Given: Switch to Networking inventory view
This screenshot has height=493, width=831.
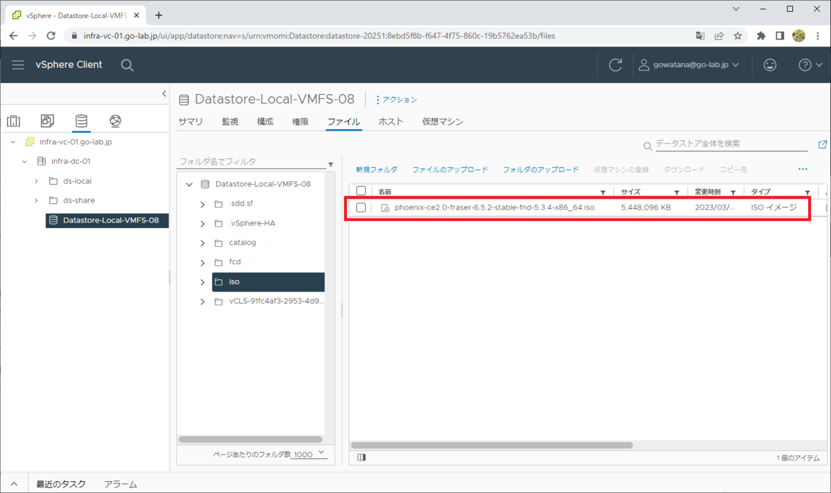Looking at the screenshot, I should (x=115, y=122).
